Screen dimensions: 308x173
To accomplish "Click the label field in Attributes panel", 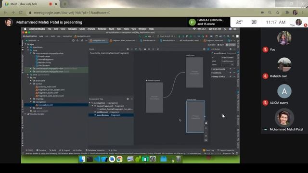I will coord(228,61).
